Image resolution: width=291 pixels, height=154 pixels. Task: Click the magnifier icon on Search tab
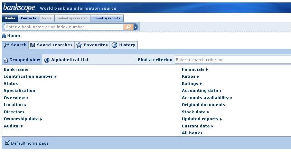pyautogui.click(x=6, y=45)
